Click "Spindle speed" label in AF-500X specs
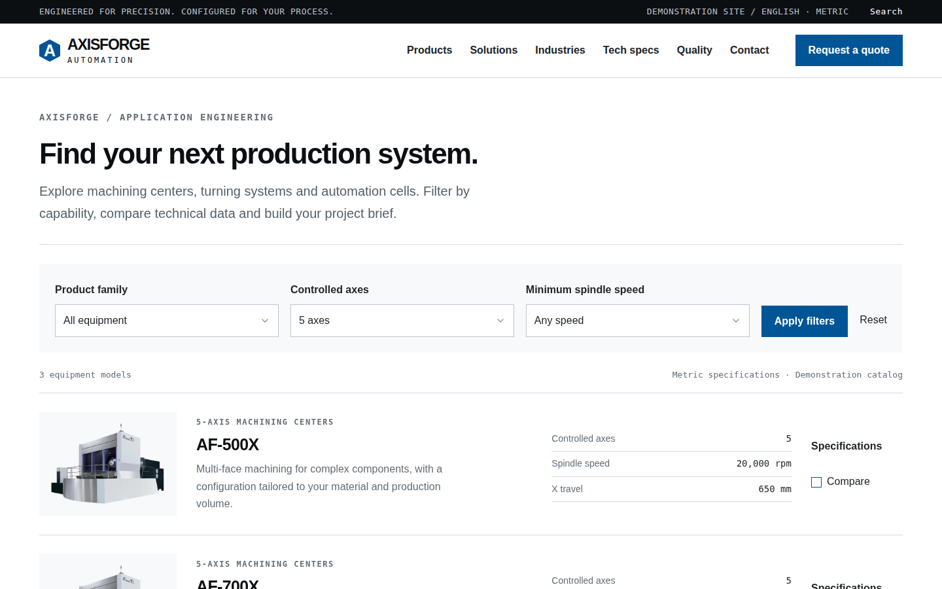 coord(580,463)
